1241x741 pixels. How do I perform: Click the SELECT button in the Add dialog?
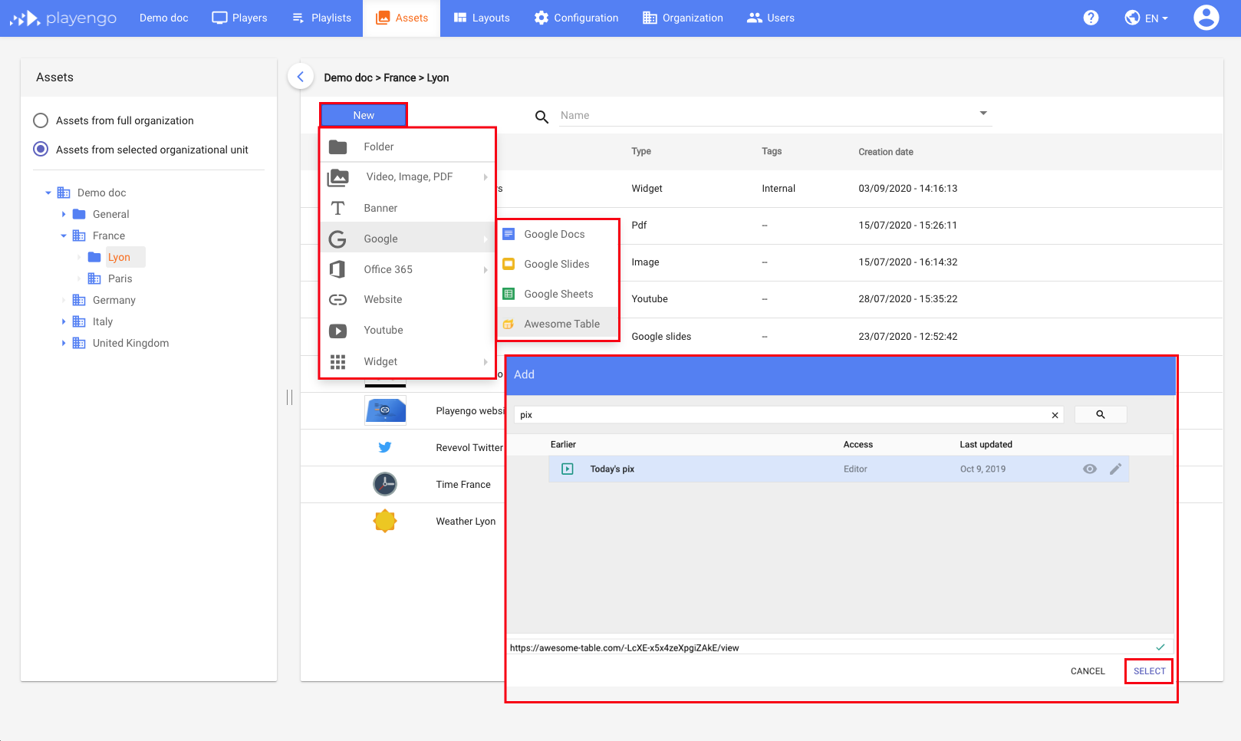click(1148, 670)
